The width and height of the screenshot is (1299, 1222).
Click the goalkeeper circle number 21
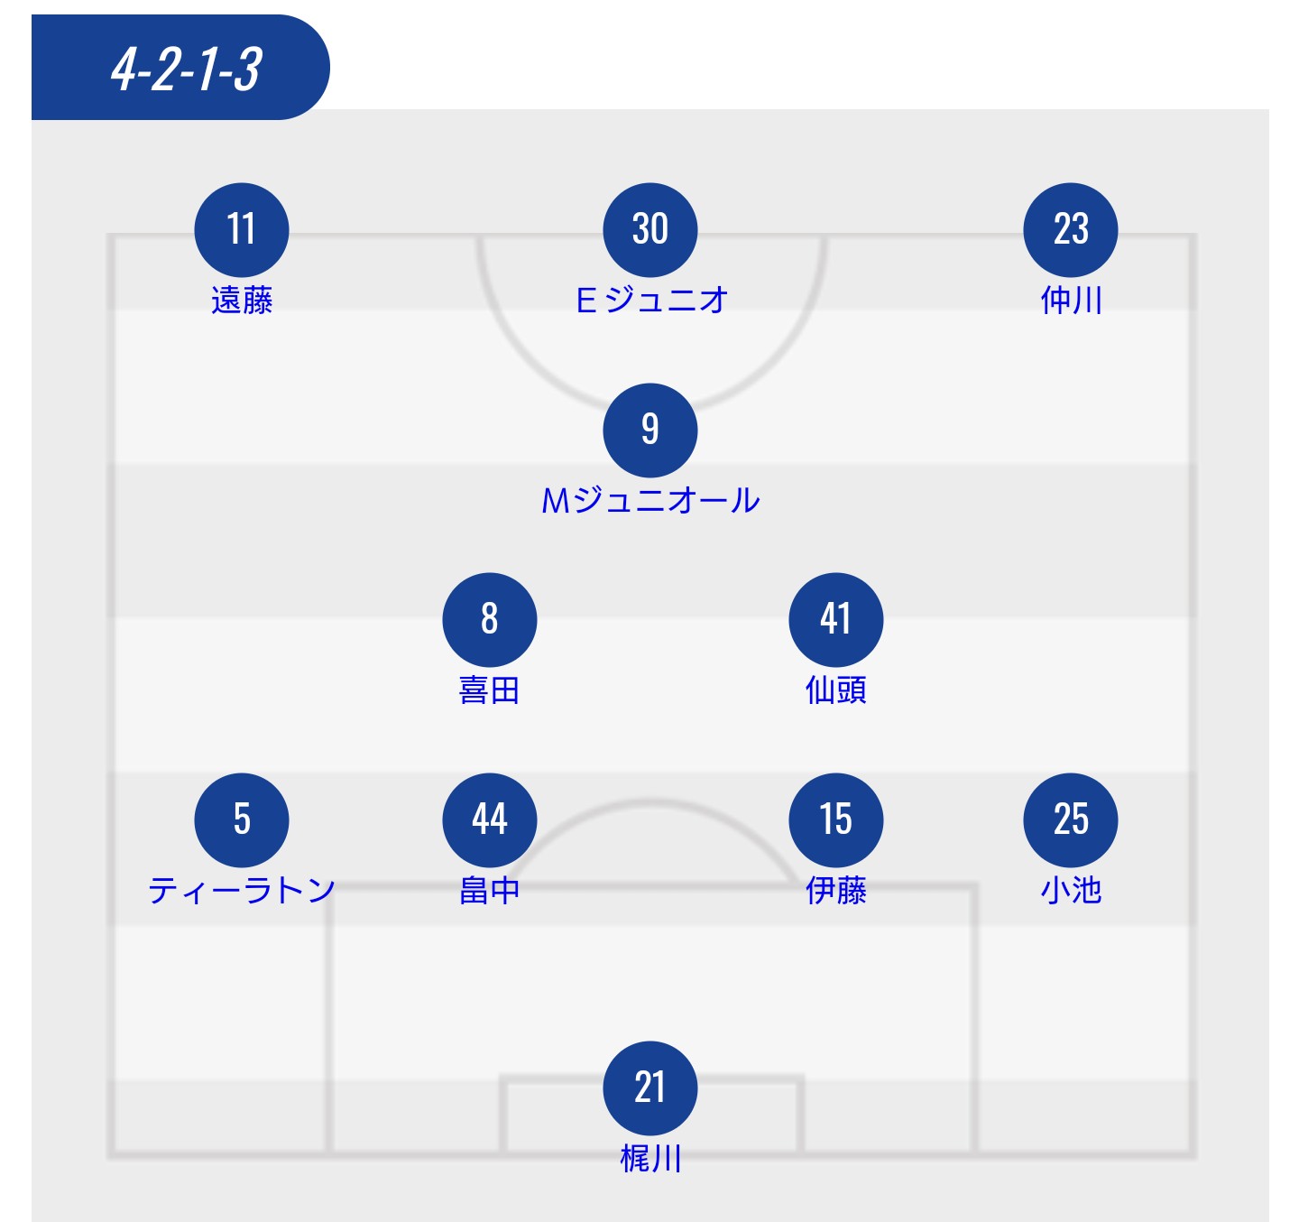649,1088
